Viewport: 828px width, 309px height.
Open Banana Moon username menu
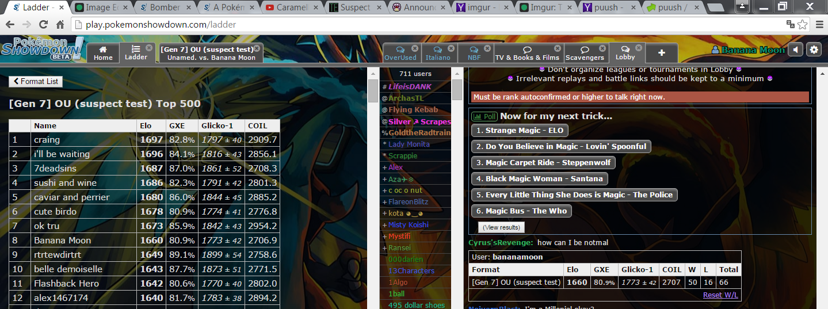(748, 50)
